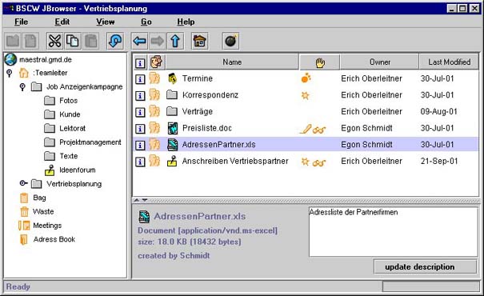Screen dimensions: 484x296
Task: Open the View menu
Action: pyautogui.click(x=106, y=22)
